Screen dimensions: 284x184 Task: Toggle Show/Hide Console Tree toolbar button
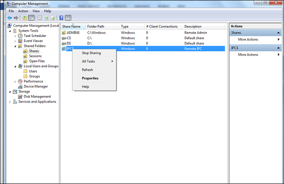click(x=31, y=18)
